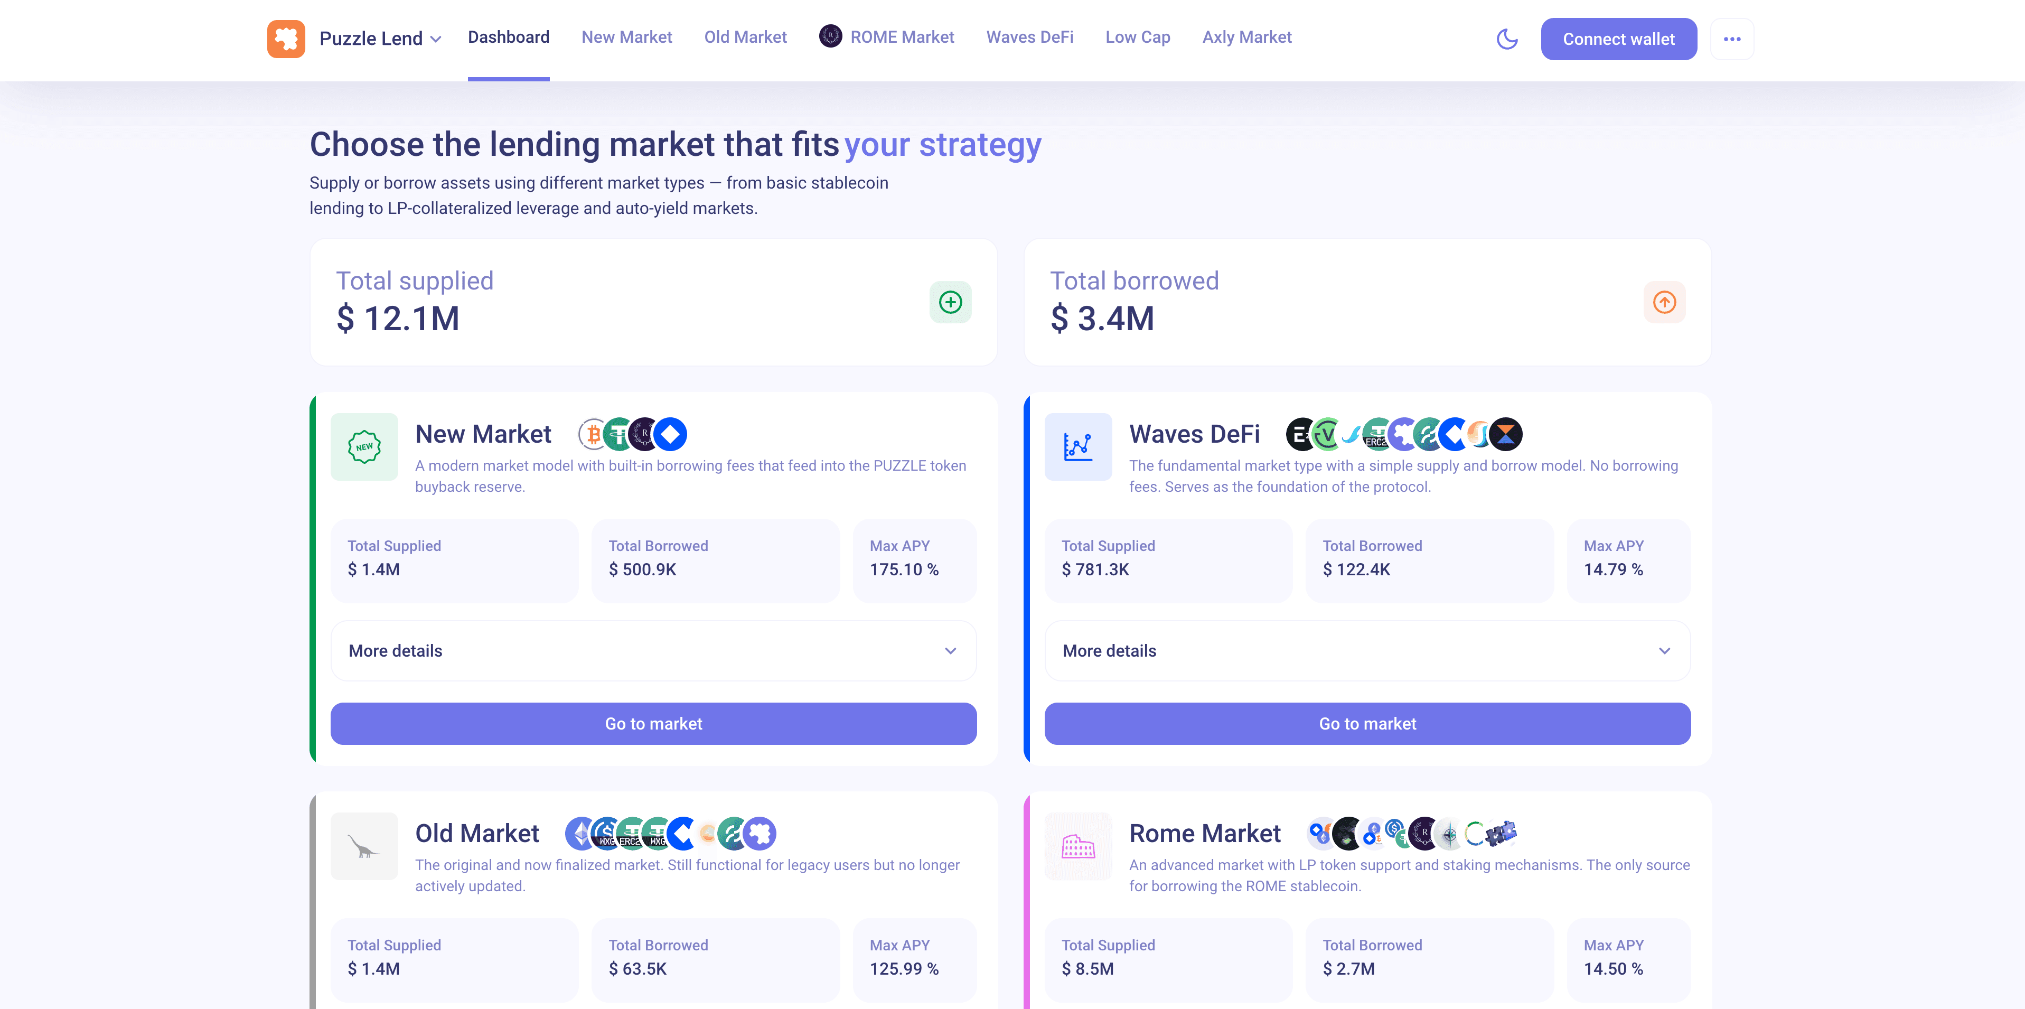Open the Puzzle Lend dropdown
2025x1009 pixels.
380,39
